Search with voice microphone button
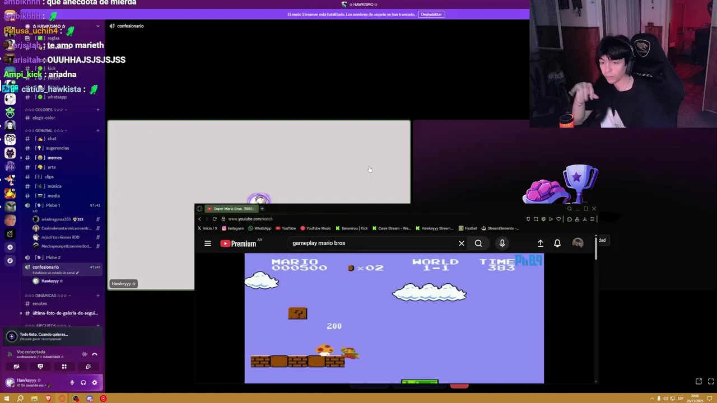Screen dimensions: 717x403 point(502,243)
